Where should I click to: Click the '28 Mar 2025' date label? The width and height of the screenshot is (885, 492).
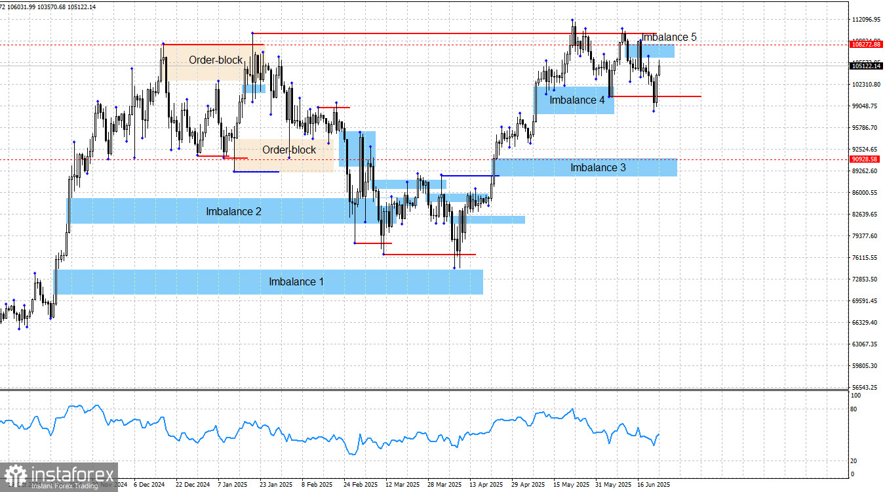pos(444,485)
